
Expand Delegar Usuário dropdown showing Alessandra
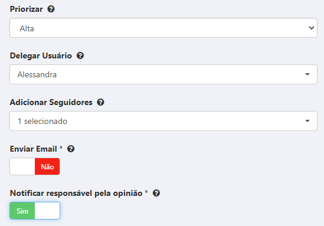163,74
